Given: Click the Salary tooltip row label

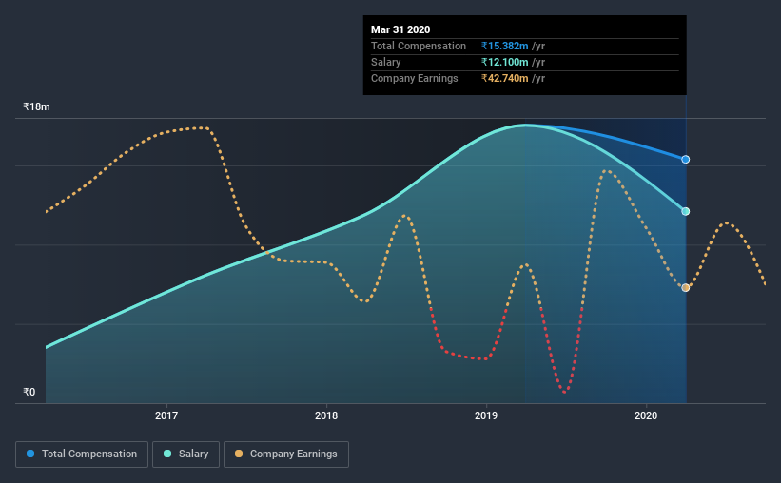Looking at the screenshot, I should tap(385, 62).
